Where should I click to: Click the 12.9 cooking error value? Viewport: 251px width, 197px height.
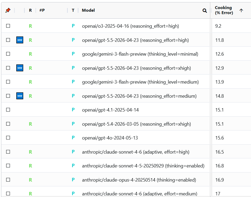(219, 68)
